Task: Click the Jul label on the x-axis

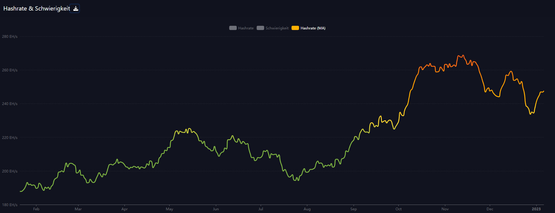Action: 261,209
